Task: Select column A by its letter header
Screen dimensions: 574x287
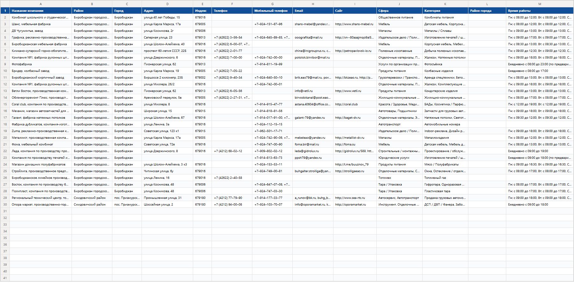Action: [x=41, y=4]
